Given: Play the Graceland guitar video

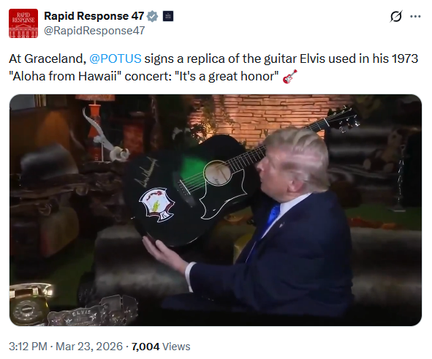Looking at the screenshot, I should (x=216, y=211).
